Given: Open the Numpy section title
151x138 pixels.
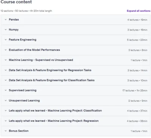Looking at the screenshot, I should (14, 29).
